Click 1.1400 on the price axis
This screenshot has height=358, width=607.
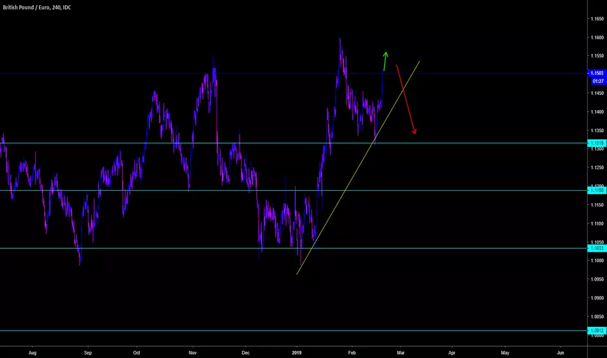pyautogui.click(x=597, y=112)
